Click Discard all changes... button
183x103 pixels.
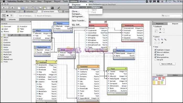coord(43,16)
